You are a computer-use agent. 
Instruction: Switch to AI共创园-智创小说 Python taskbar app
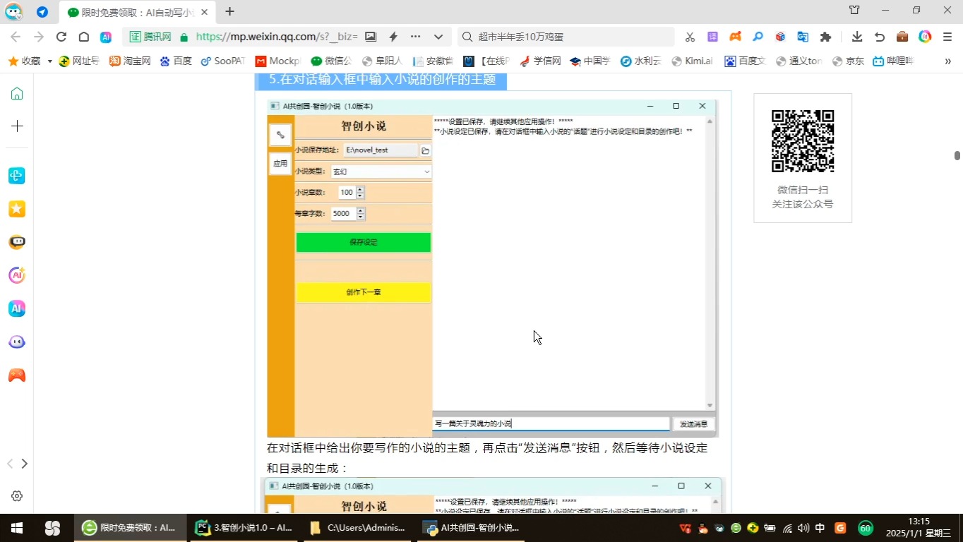point(472,528)
